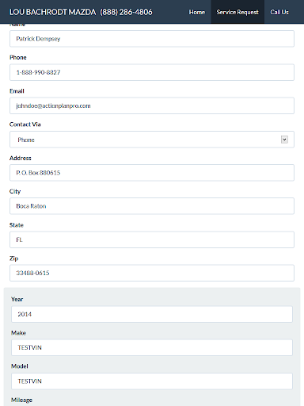Open the Call Us link

coord(279,12)
